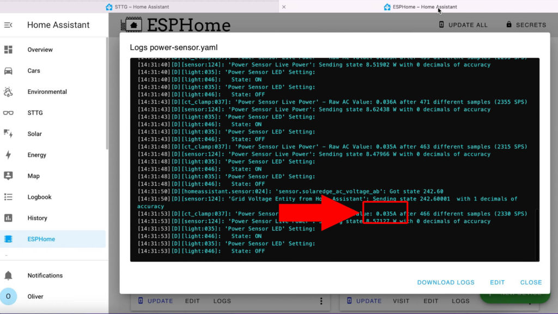Click the log line 'Sending state 8.51902 W'
The image size is (558, 314).
coord(314,65)
